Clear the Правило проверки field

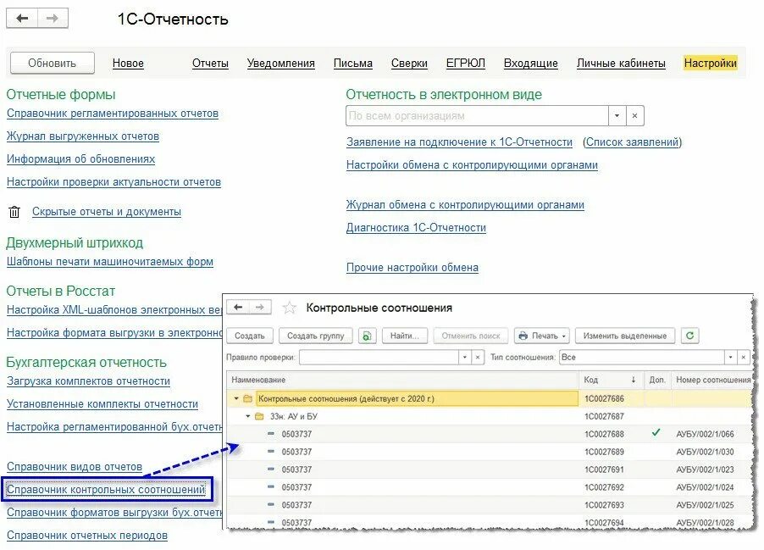point(478,358)
